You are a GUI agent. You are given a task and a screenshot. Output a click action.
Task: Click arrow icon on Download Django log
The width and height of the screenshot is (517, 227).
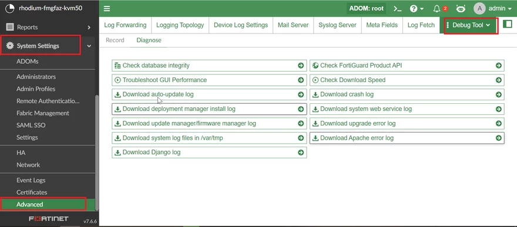pos(301,153)
